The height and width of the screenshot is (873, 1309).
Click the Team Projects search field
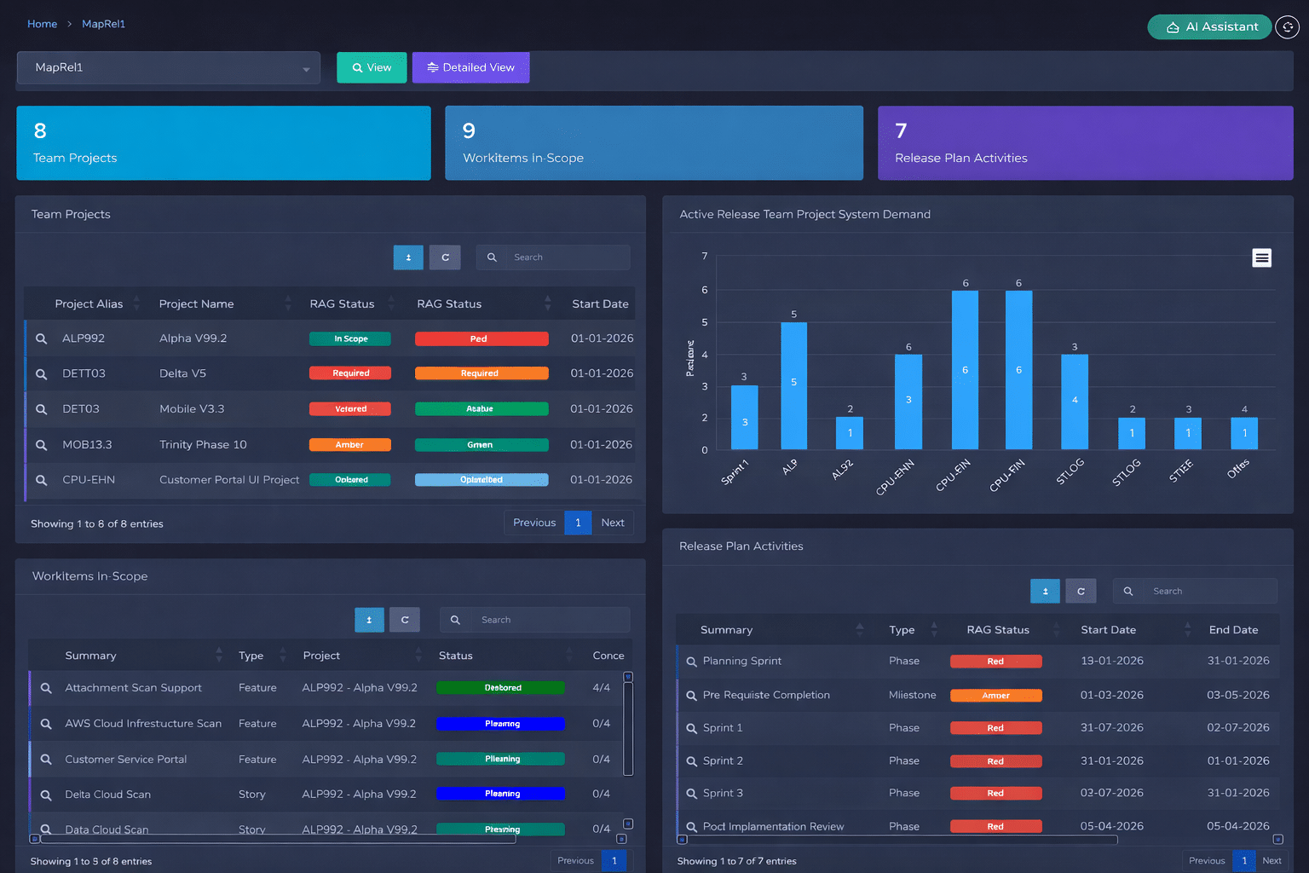point(567,257)
